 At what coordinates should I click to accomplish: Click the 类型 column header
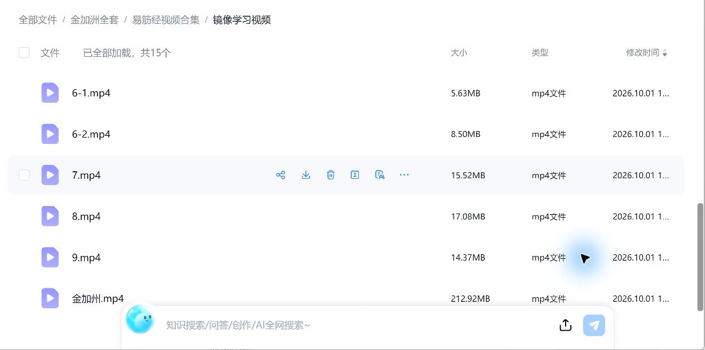[x=540, y=53]
